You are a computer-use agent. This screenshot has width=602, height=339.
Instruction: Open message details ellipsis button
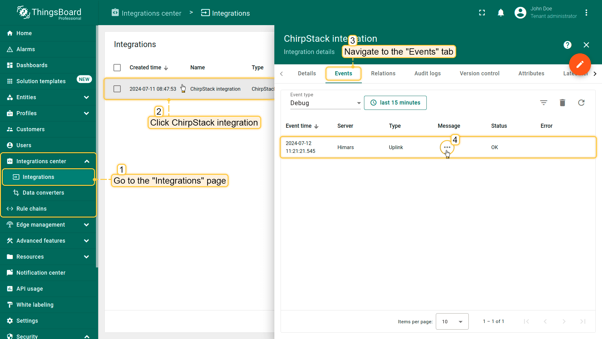pos(447,147)
